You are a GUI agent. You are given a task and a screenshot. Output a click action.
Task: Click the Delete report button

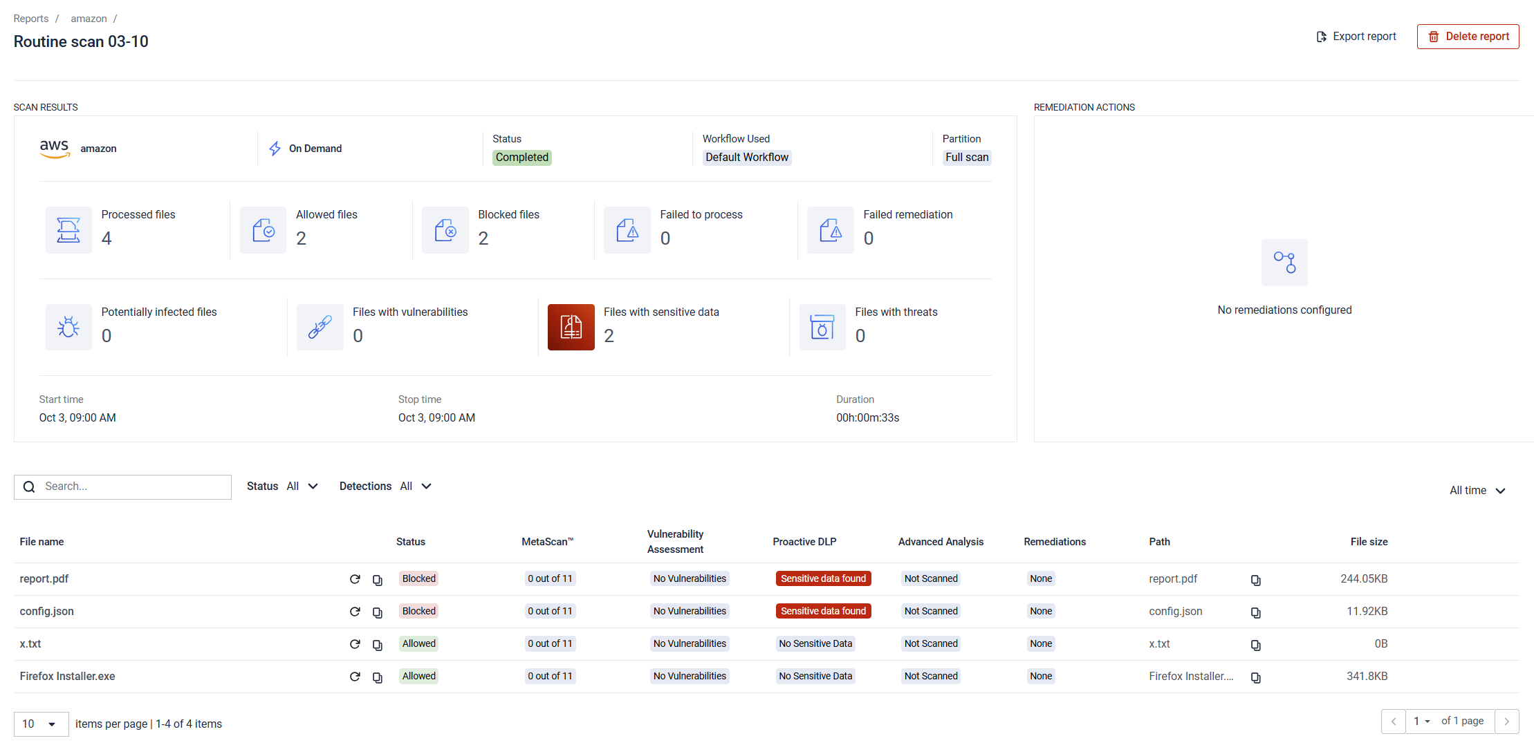pos(1468,37)
